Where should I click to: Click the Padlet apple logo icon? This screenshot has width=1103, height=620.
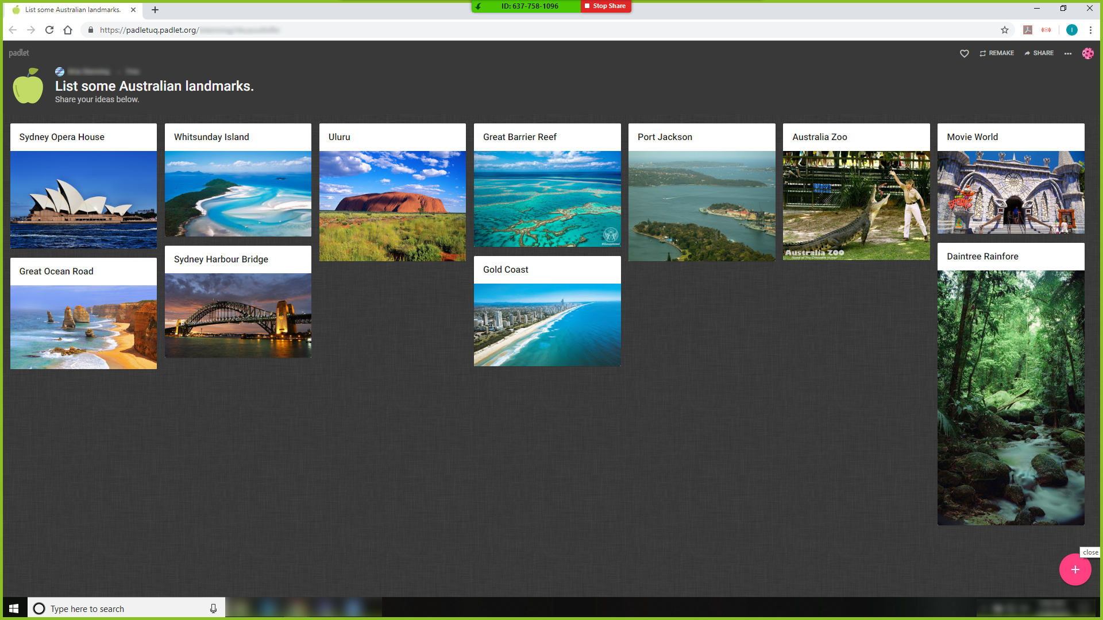[27, 86]
